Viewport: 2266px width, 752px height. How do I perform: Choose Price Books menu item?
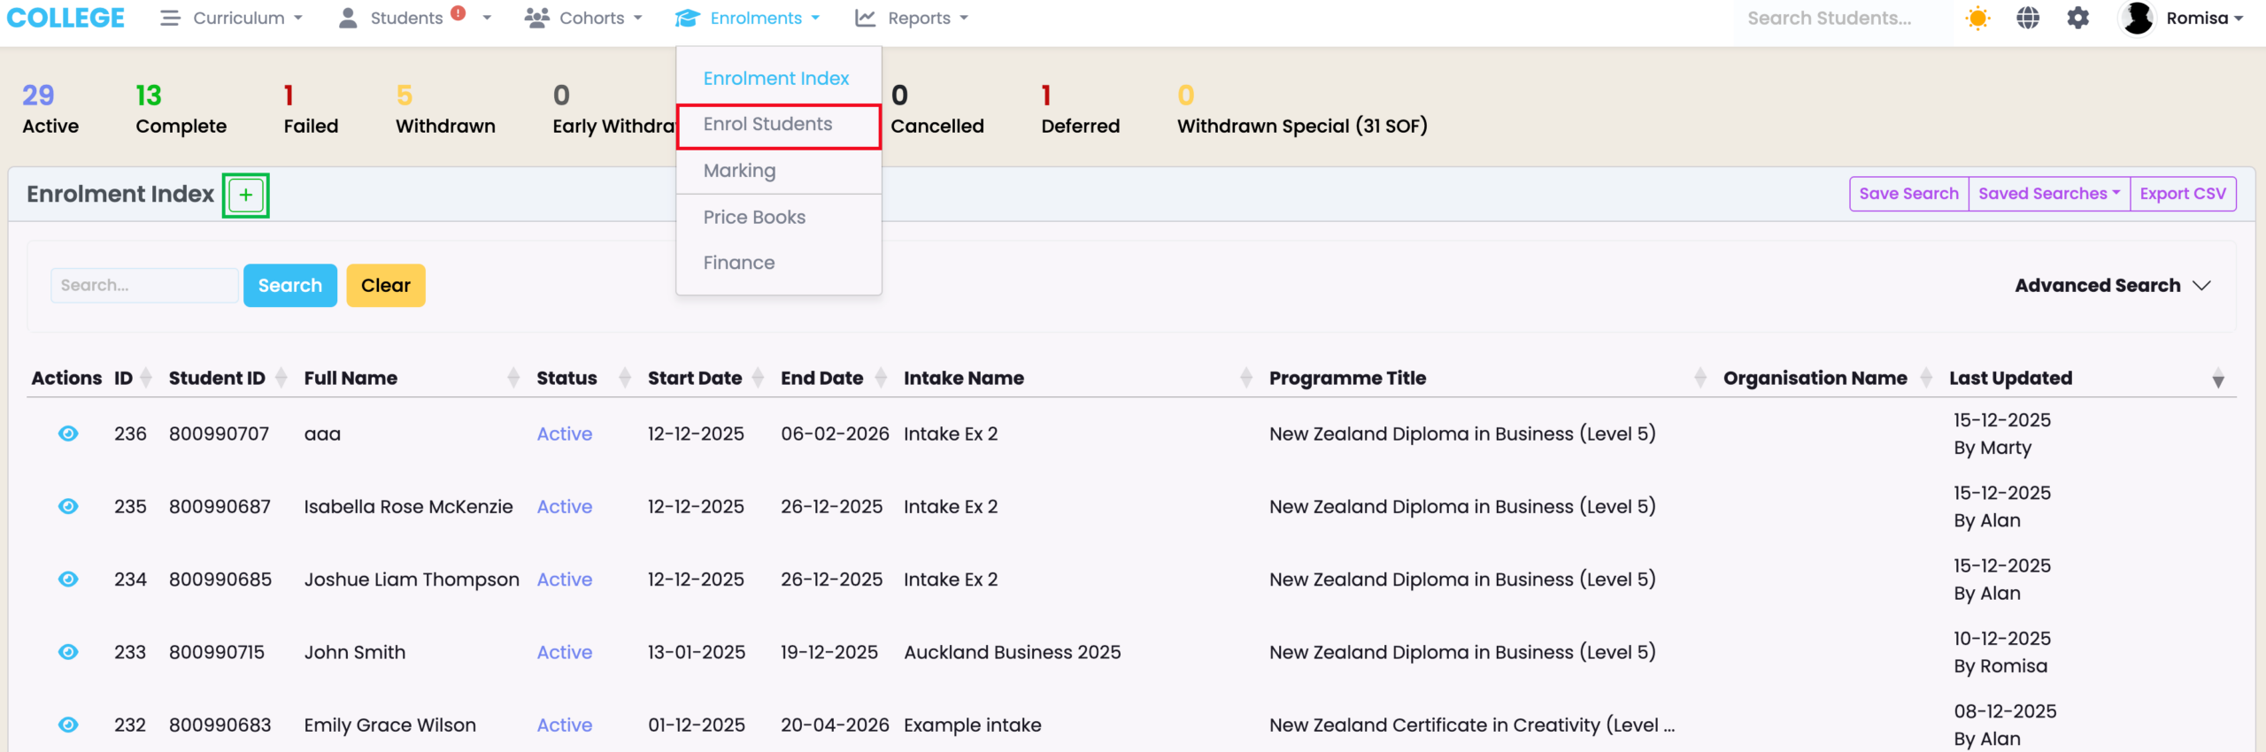click(754, 218)
